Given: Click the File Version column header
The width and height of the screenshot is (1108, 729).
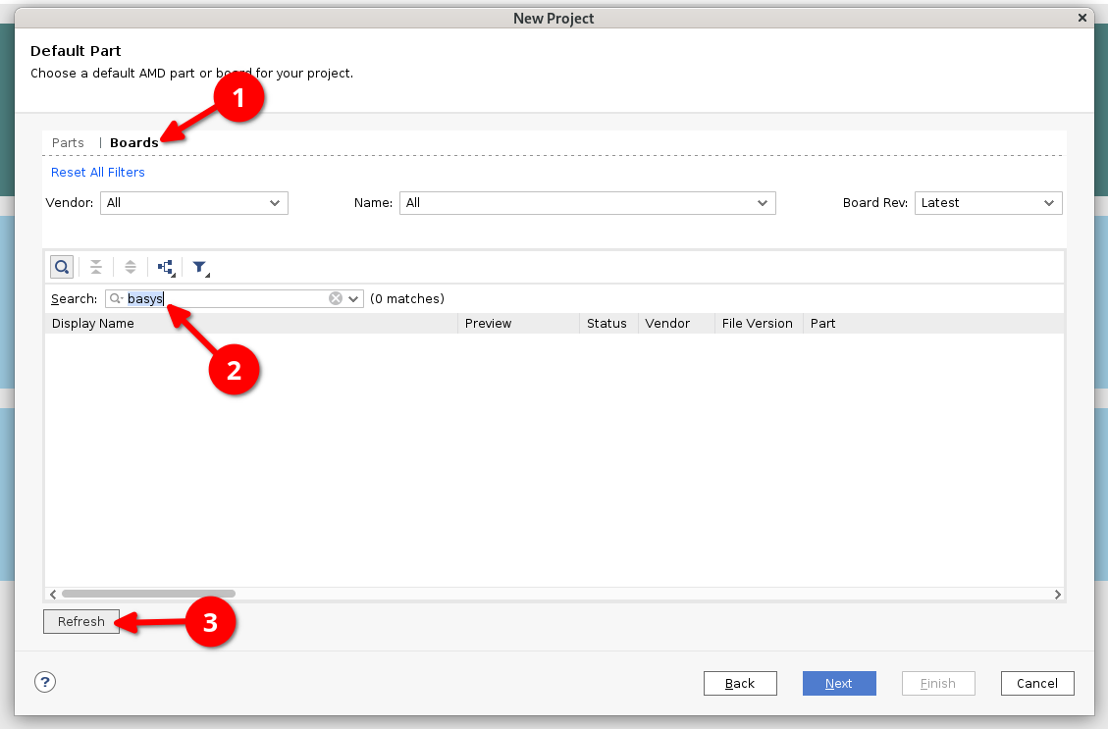Looking at the screenshot, I should (x=759, y=324).
